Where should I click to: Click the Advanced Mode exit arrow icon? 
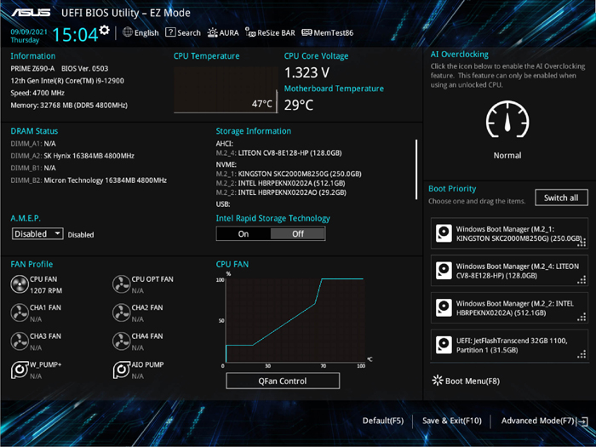(582, 421)
